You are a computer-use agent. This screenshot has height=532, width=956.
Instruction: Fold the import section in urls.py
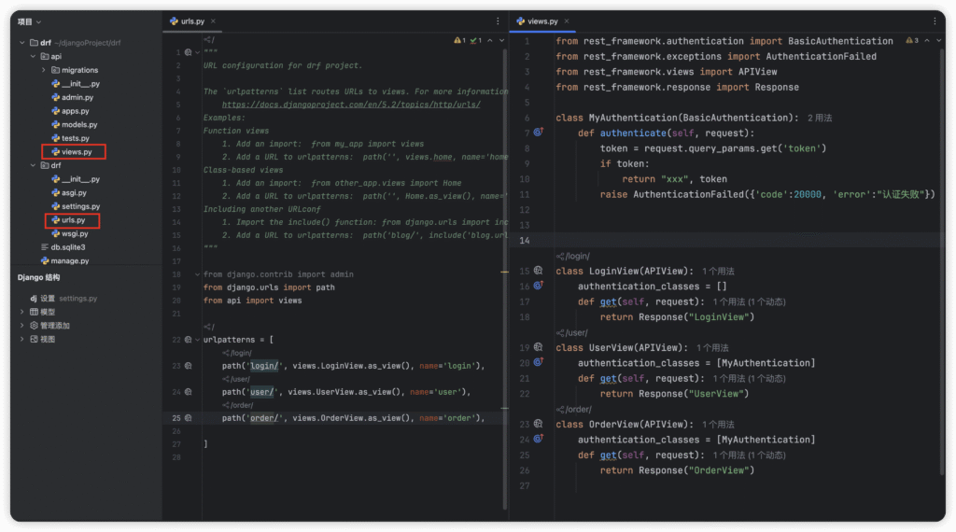point(196,274)
